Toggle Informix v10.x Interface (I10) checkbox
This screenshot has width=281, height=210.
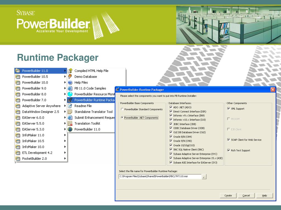(171, 120)
